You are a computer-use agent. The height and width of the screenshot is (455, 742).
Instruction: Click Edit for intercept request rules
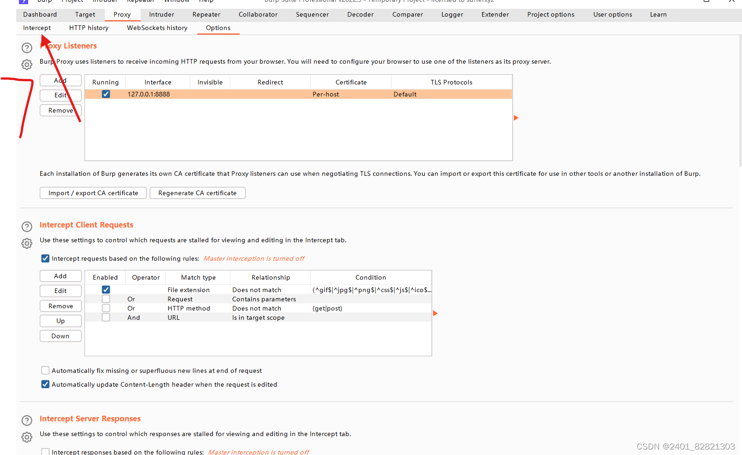(60, 291)
